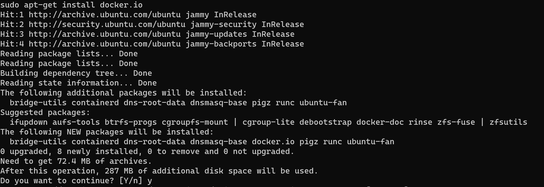Open the jammy-updates InRelease URL
544x187 pixels.
click(x=104, y=34)
